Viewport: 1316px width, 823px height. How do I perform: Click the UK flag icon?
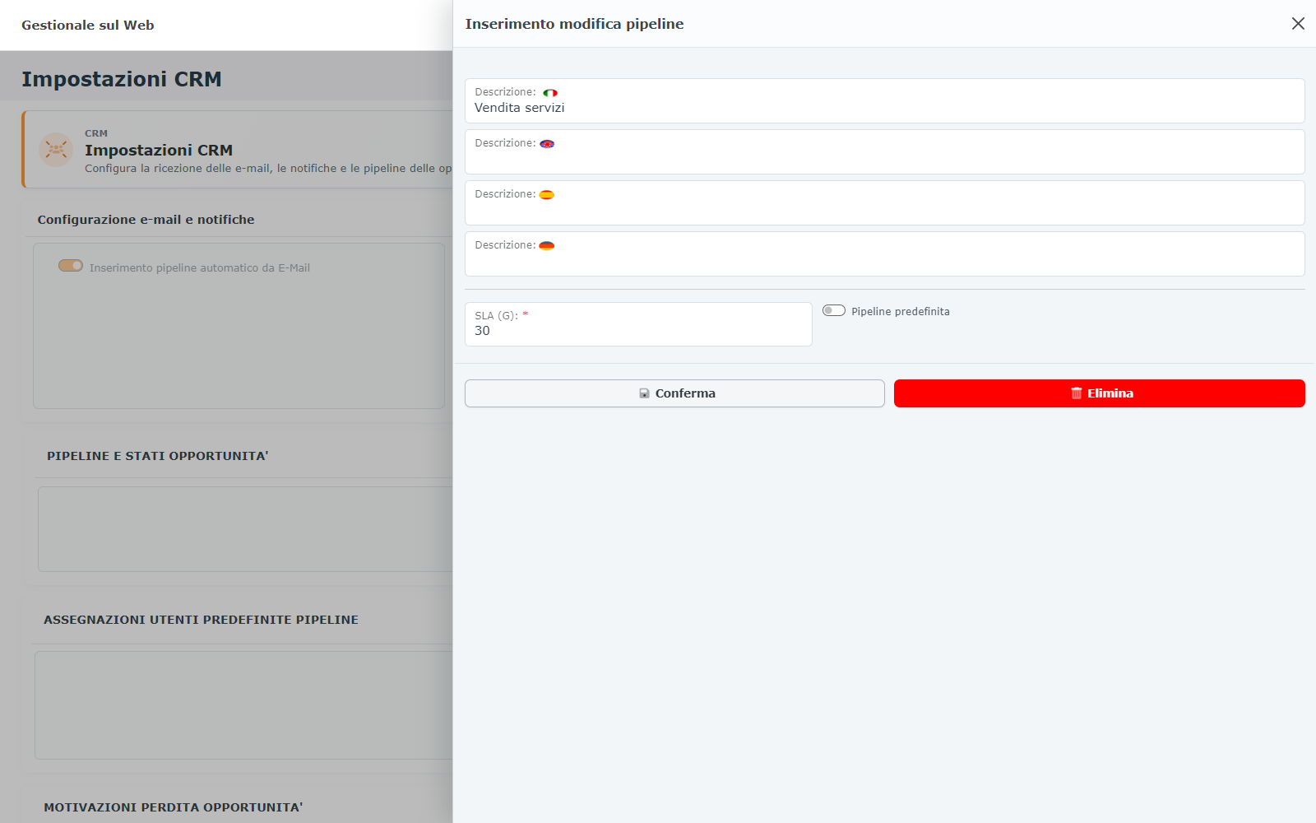tap(547, 144)
